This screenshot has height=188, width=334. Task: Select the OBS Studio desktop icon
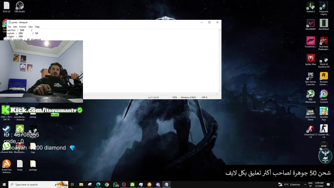click(x=20, y=7)
